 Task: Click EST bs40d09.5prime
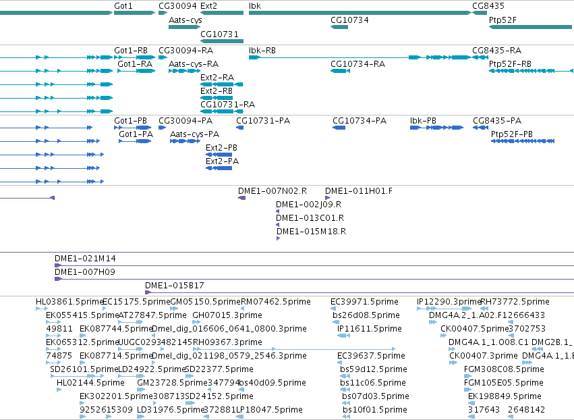[x=272, y=383]
